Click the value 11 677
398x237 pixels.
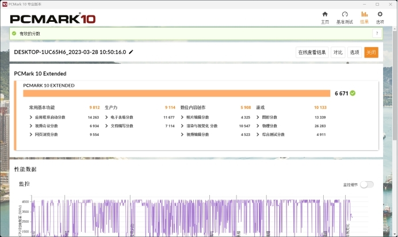[169, 117]
